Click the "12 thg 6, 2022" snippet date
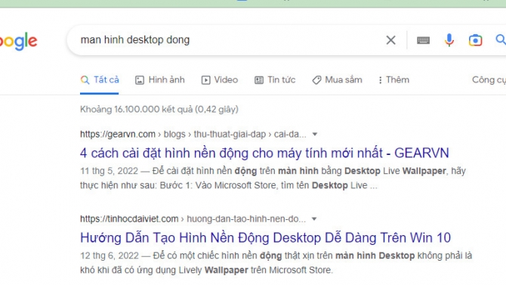This screenshot has width=506, height=285. (x=110, y=256)
